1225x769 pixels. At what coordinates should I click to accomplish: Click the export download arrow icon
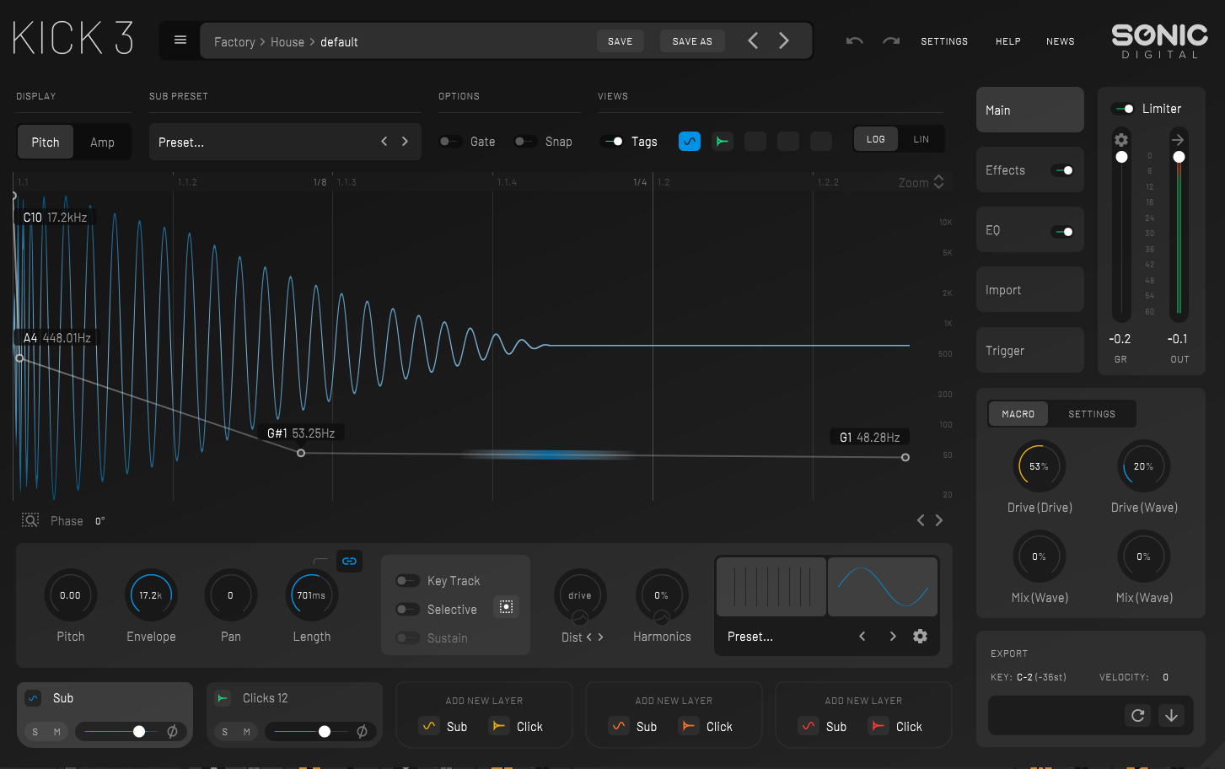pyautogui.click(x=1171, y=715)
